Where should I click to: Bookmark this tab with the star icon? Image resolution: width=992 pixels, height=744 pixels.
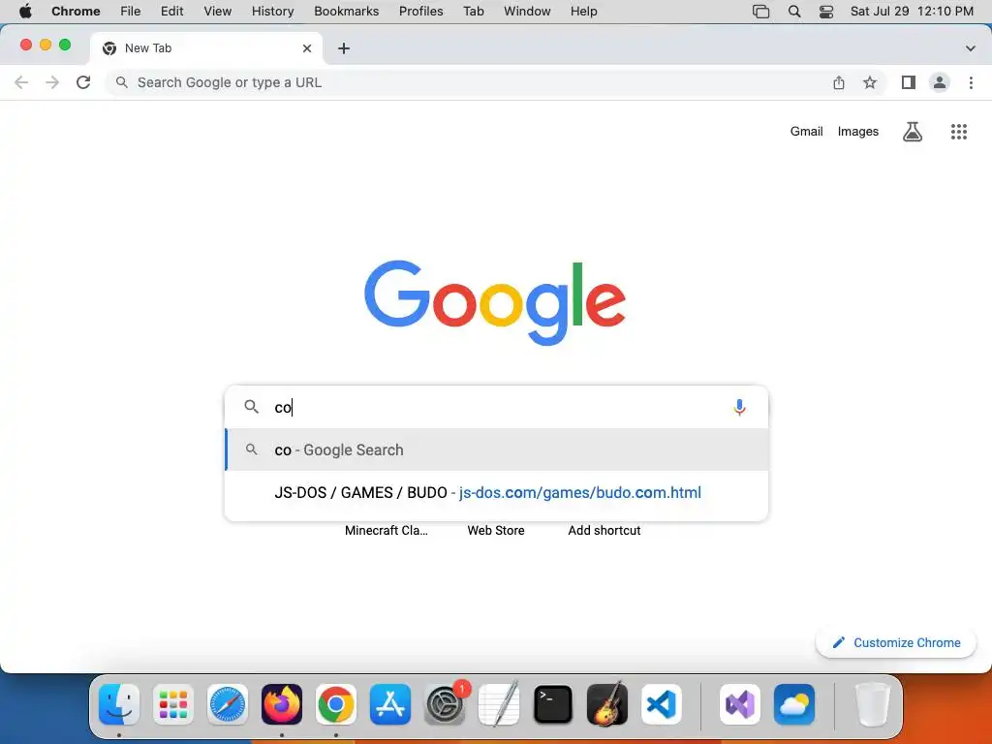[x=870, y=82]
